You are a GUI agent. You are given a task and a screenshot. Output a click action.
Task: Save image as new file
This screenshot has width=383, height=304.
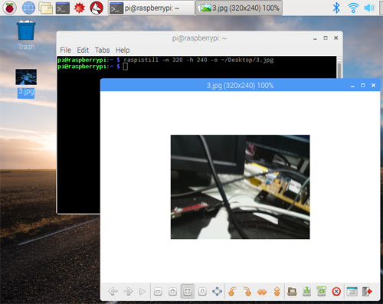pos(322,291)
